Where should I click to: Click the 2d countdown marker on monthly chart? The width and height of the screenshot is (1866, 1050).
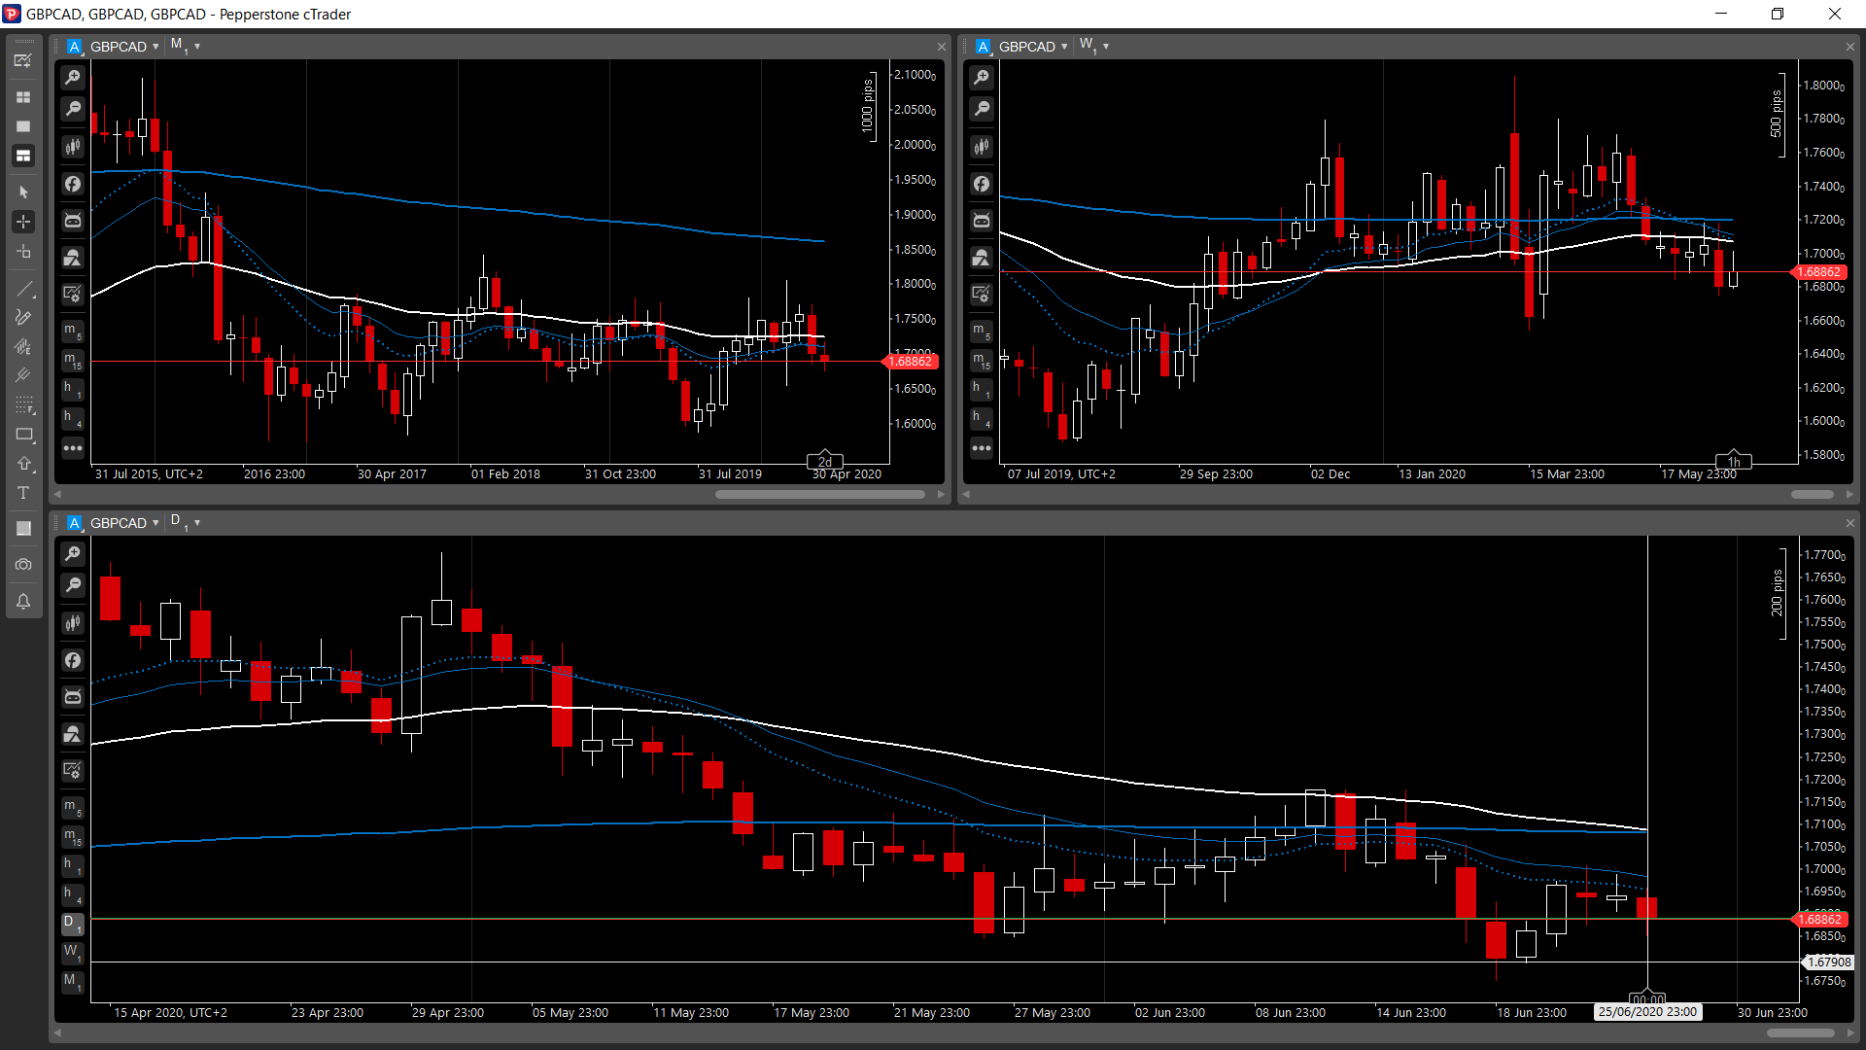point(825,461)
